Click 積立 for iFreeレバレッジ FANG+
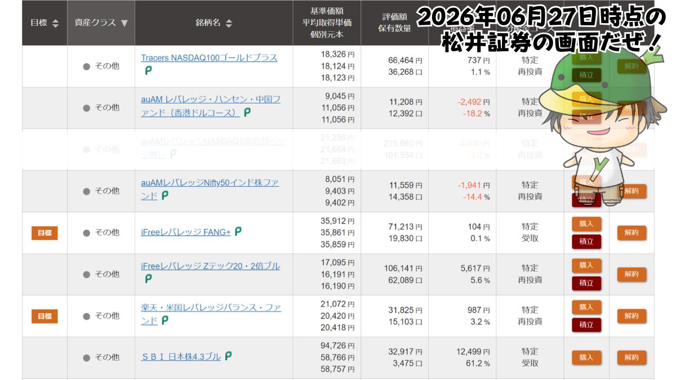 586,242
